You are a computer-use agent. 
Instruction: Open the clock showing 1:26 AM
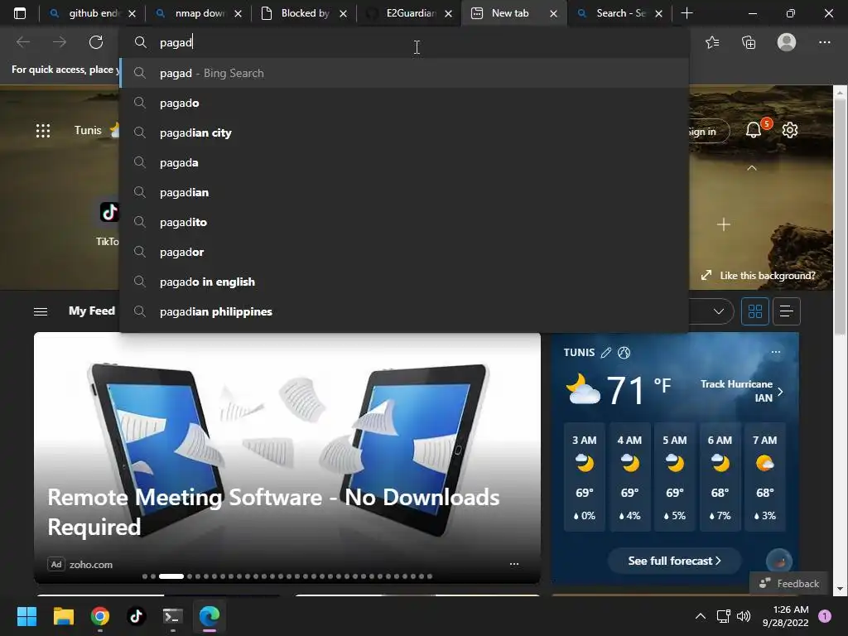click(x=785, y=616)
